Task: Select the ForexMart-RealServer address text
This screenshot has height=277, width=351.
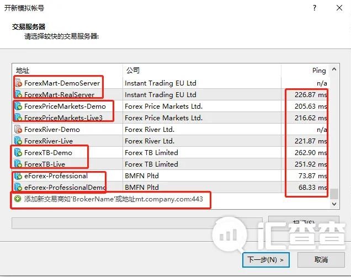Action: [59, 95]
